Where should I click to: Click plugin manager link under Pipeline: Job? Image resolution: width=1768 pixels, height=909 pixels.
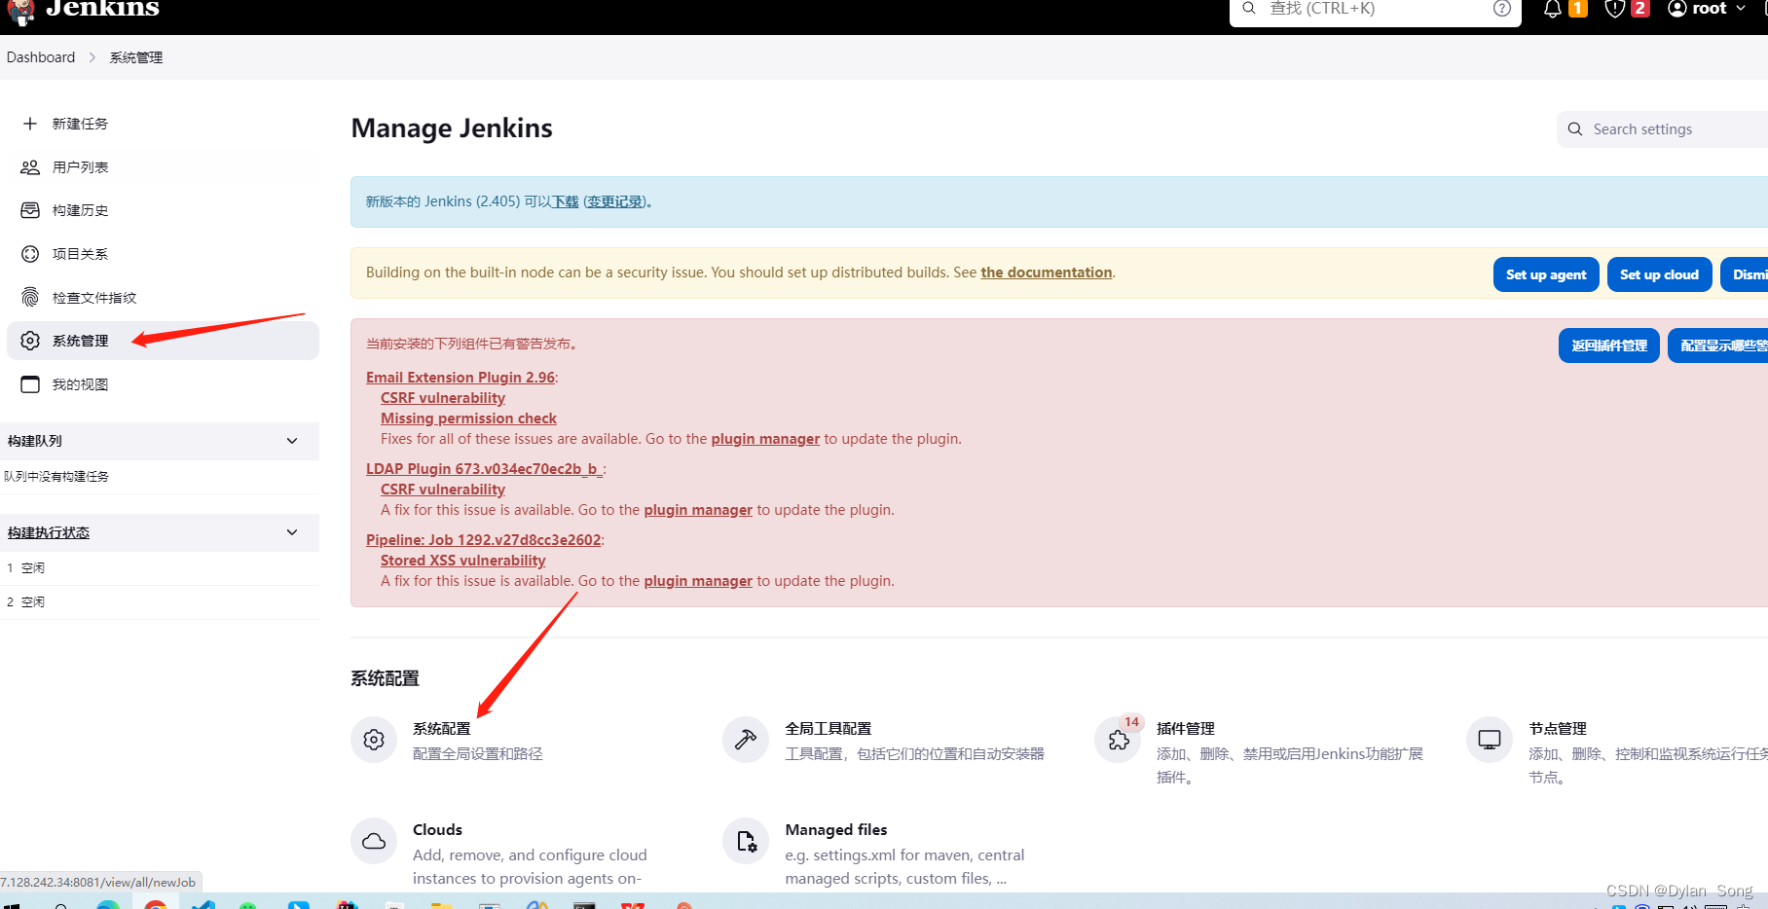pos(698,581)
